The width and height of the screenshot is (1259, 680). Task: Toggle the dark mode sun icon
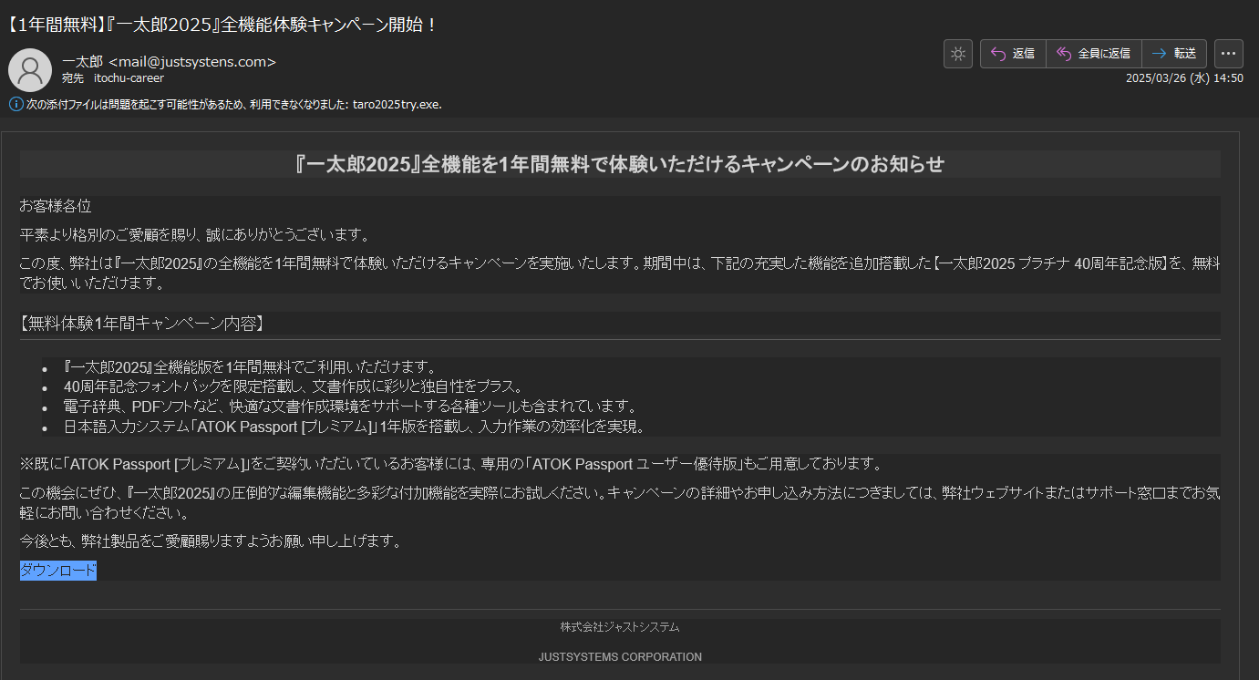click(958, 54)
